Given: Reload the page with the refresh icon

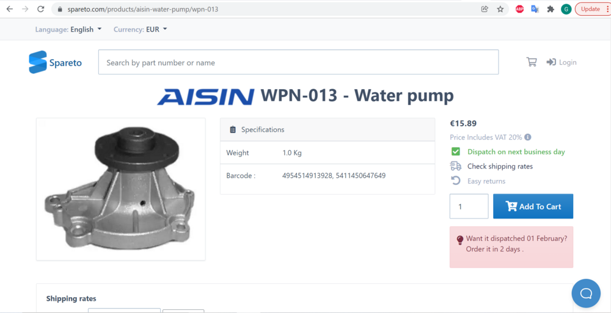Looking at the screenshot, I should tap(41, 9).
